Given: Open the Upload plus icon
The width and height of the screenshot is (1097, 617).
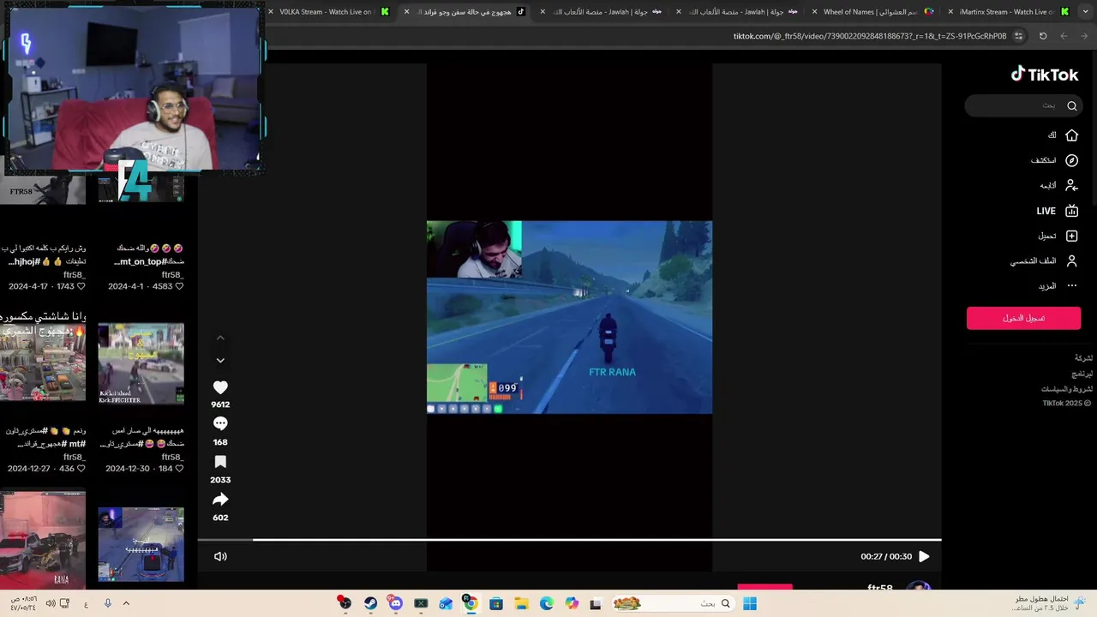Looking at the screenshot, I should [x=1071, y=236].
